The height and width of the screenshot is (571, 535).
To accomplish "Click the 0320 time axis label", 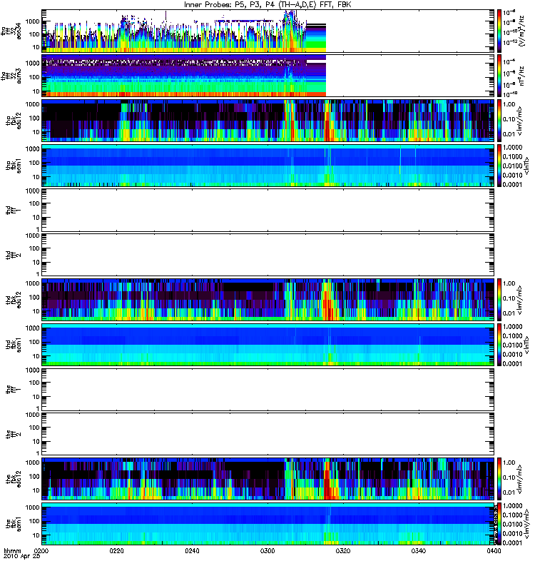I will tap(343, 550).
